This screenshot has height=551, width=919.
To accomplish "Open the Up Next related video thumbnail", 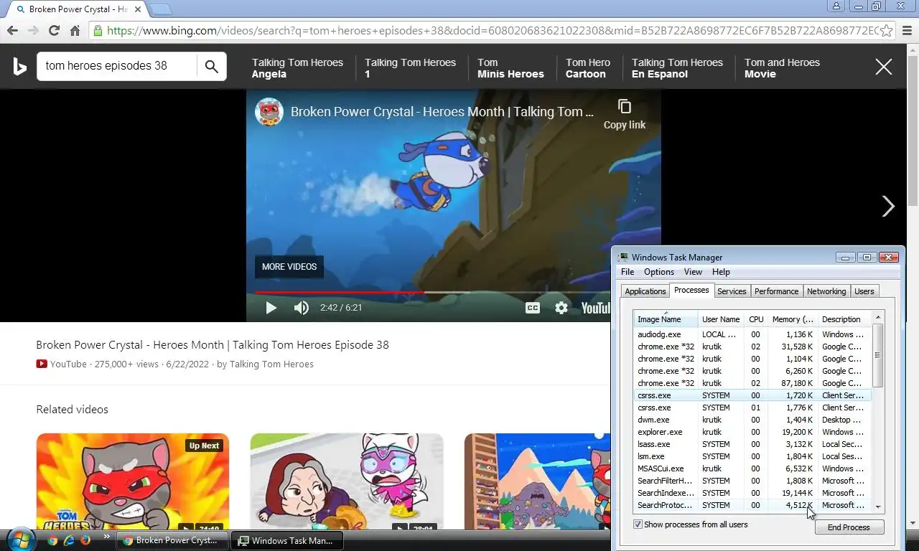I will point(133,481).
